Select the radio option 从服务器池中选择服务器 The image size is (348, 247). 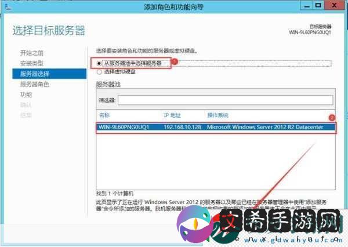point(99,63)
